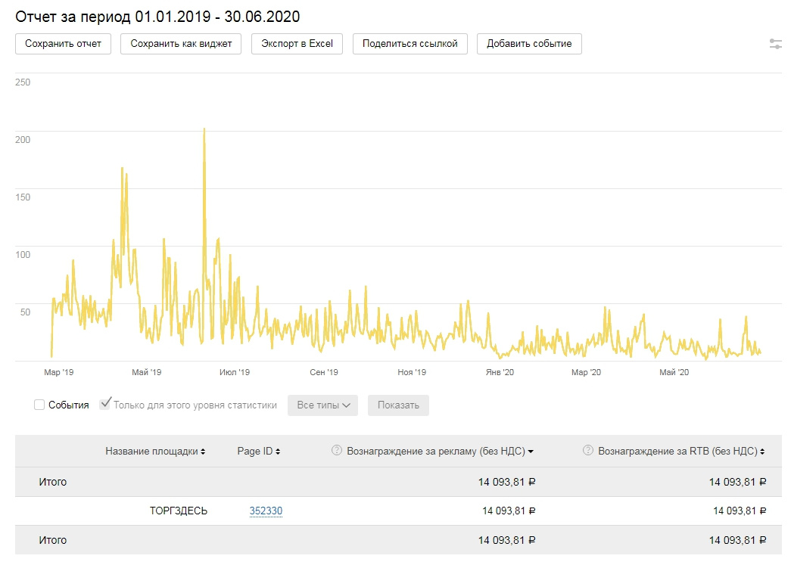791x565 pixels.
Task: Click the top Итого row label
Action: [x=53, y=482]
